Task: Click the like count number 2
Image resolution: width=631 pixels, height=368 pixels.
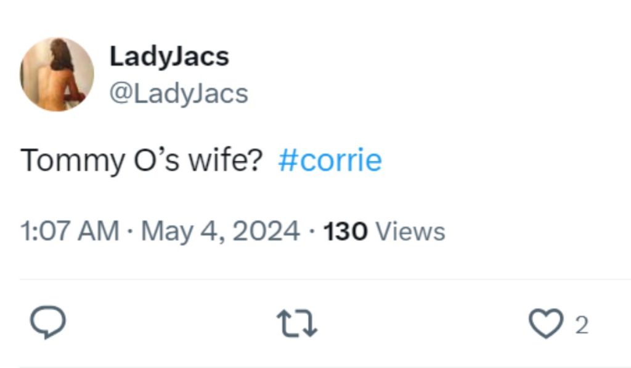Action: (582, 325)
